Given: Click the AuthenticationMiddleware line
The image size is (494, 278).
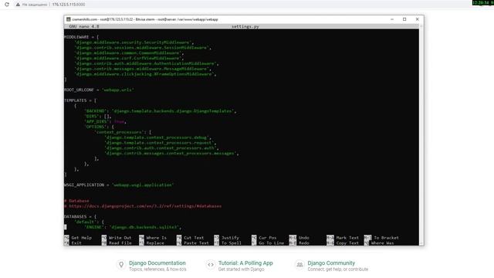Looking at the screenshot, I should (x=147, y=63).
